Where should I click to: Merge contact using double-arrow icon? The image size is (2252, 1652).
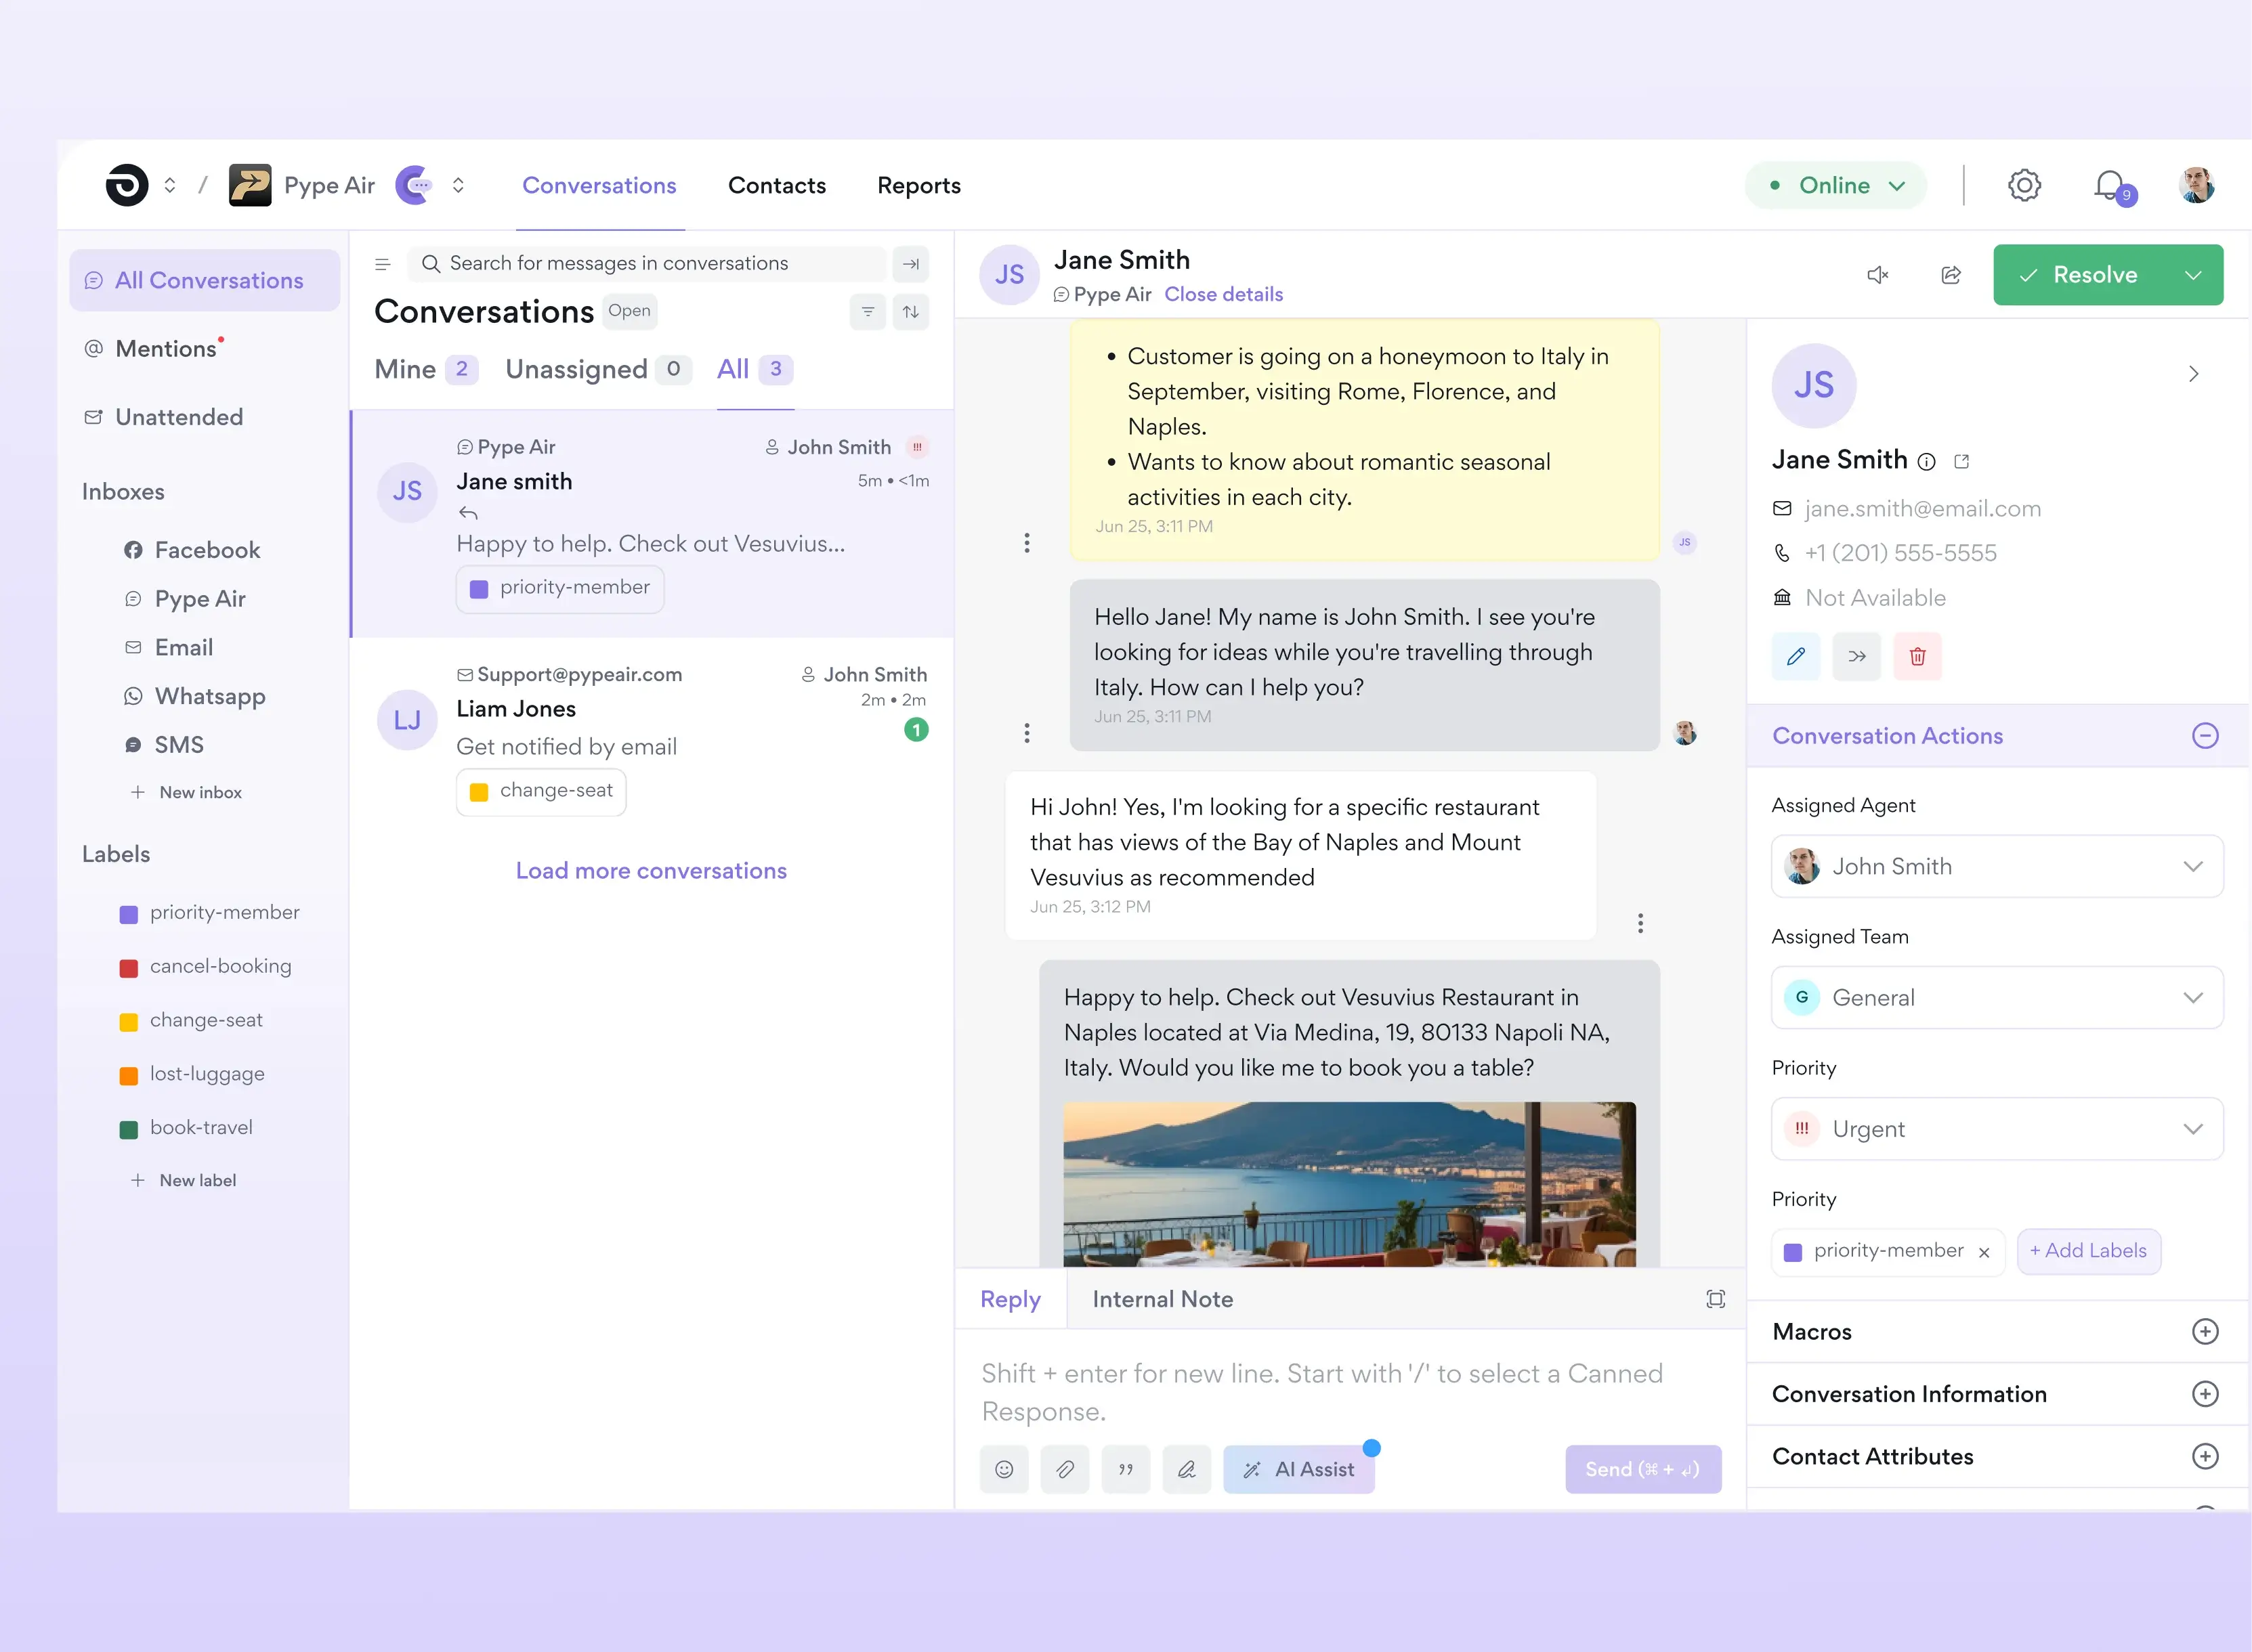click(1857, 656)
